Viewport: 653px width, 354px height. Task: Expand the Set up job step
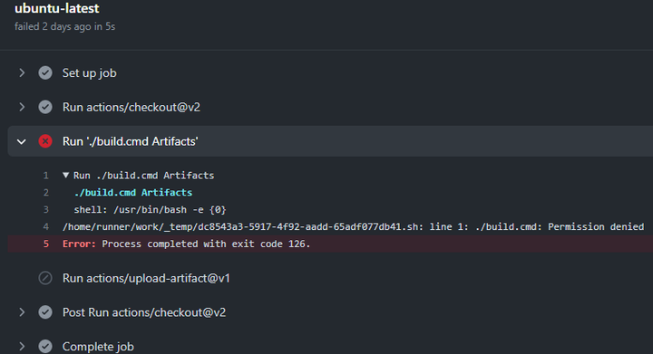pos(22,73)
